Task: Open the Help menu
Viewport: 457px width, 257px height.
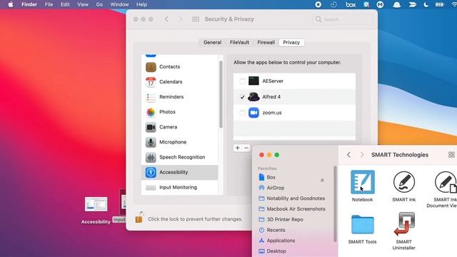Action: point(141,5)
